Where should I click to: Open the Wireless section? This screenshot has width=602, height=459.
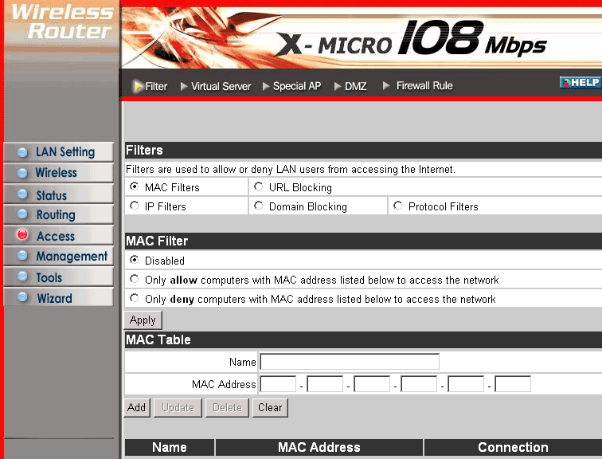(x=58, y=173)
